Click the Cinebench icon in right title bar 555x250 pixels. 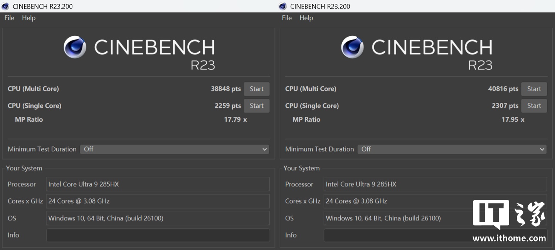point(283,6)
